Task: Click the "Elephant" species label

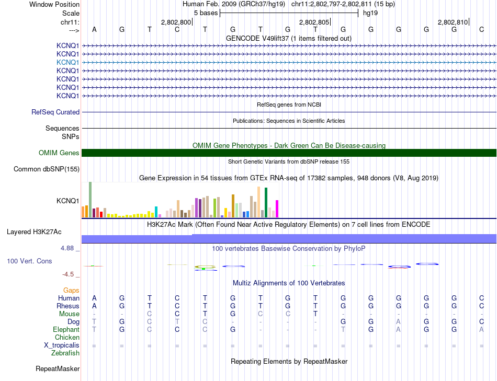Action: 66,329
